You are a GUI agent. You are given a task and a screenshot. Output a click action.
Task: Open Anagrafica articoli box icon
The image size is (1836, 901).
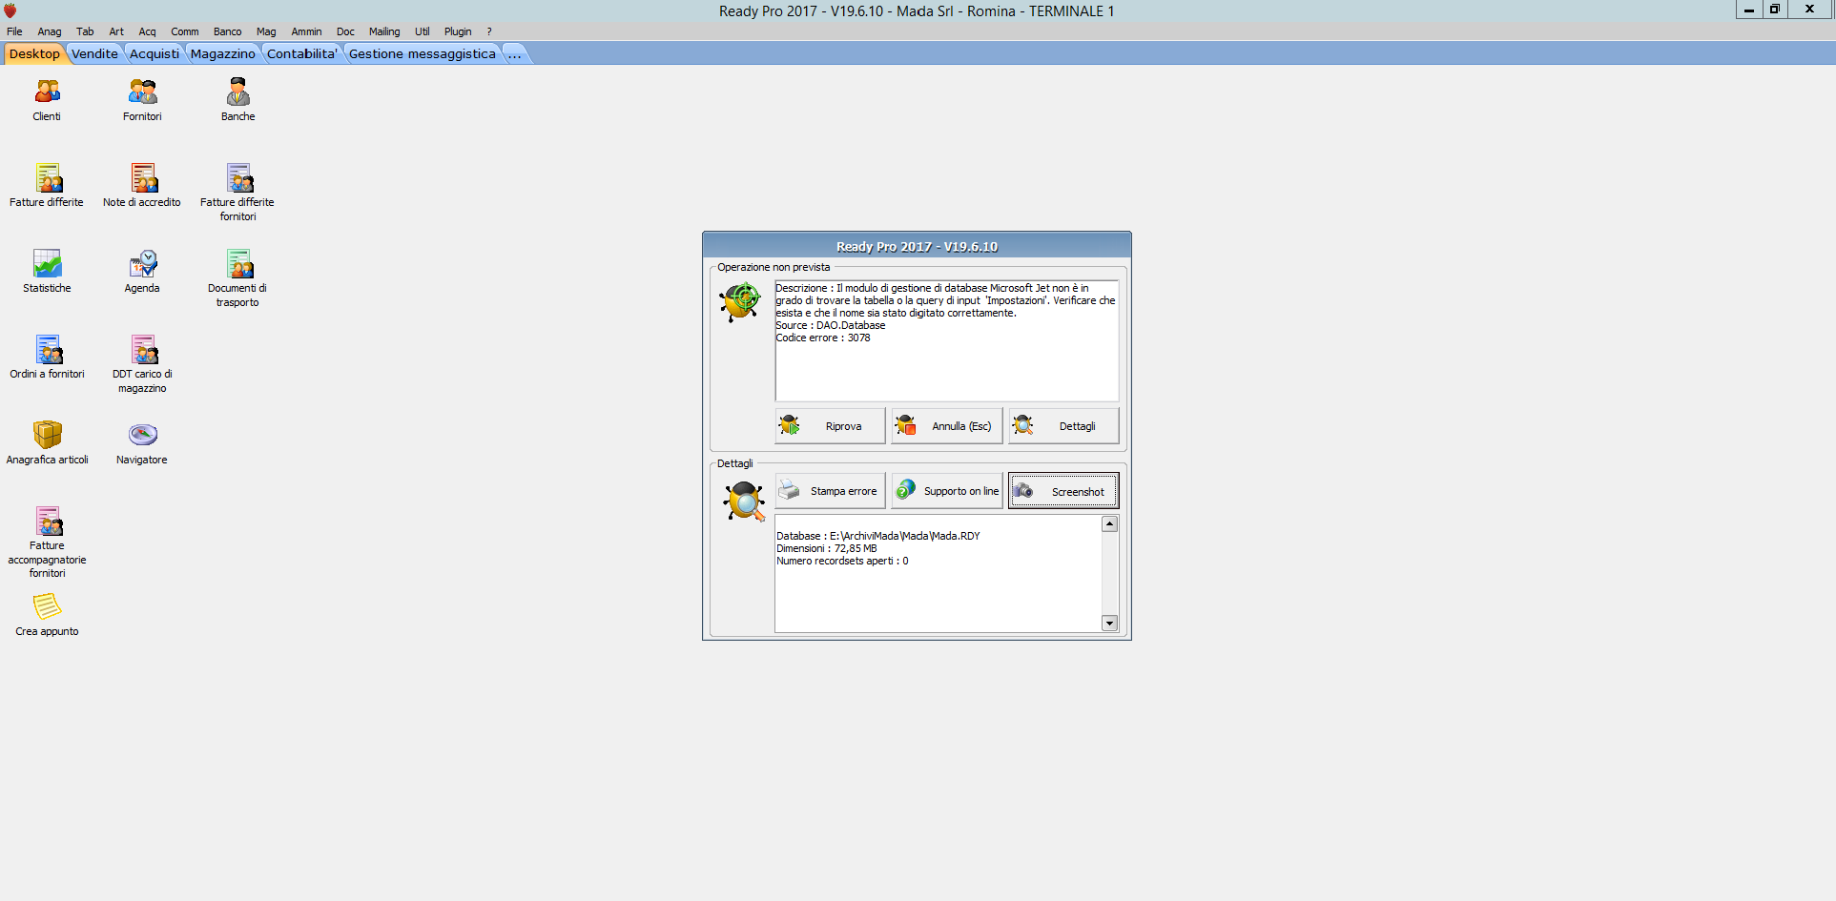[x=47, y=443]
